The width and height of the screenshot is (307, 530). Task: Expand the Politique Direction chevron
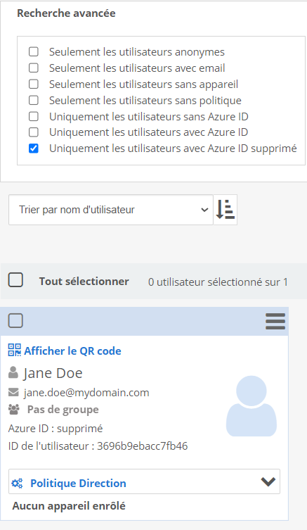click(x=268, y=481)
